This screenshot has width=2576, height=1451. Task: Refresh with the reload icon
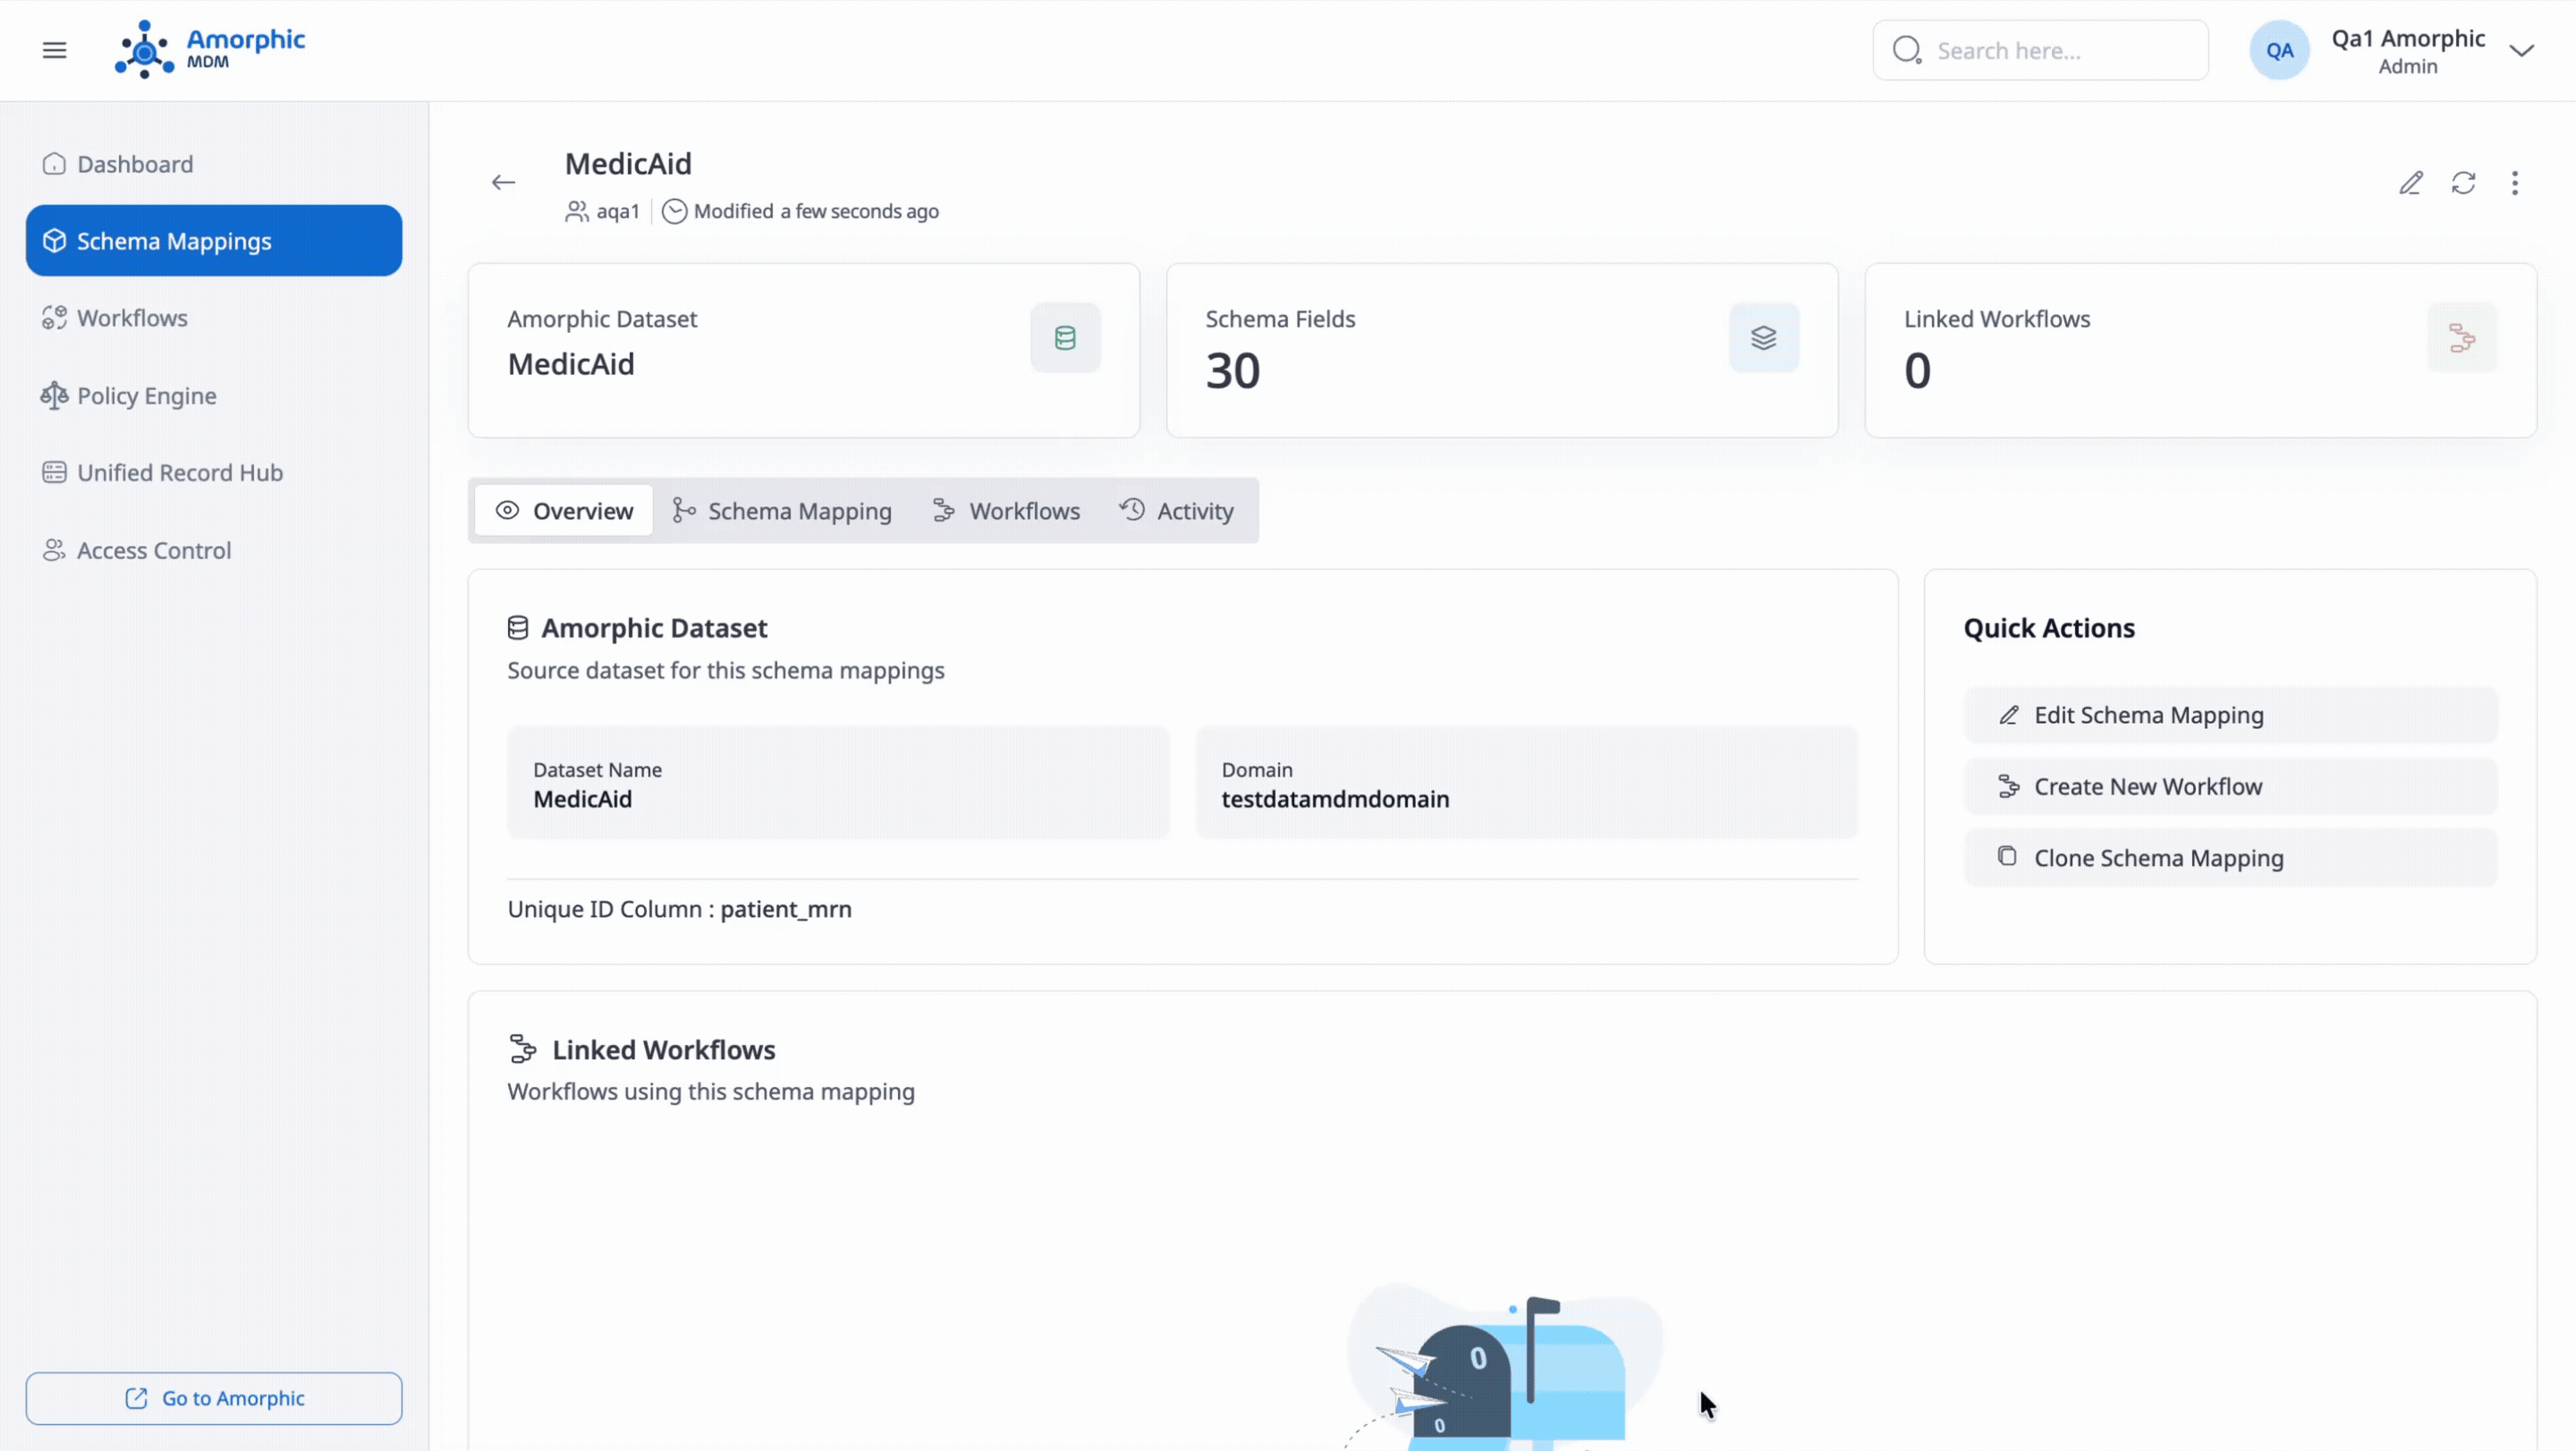pyautogui.click(x=2463, y=183)
